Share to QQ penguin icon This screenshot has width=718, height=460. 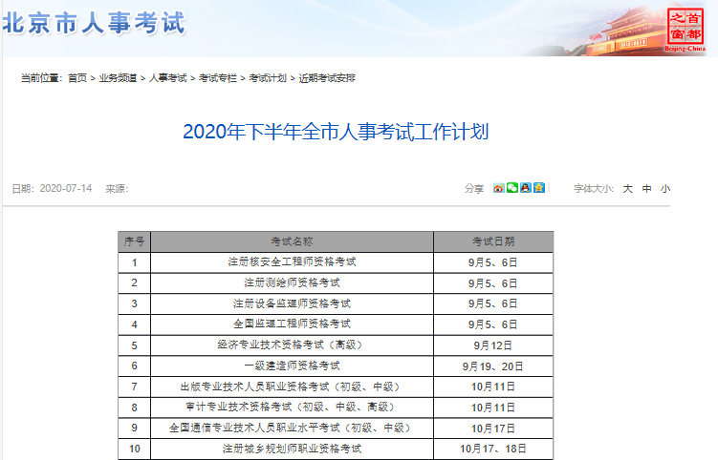(x=526, y=188)
